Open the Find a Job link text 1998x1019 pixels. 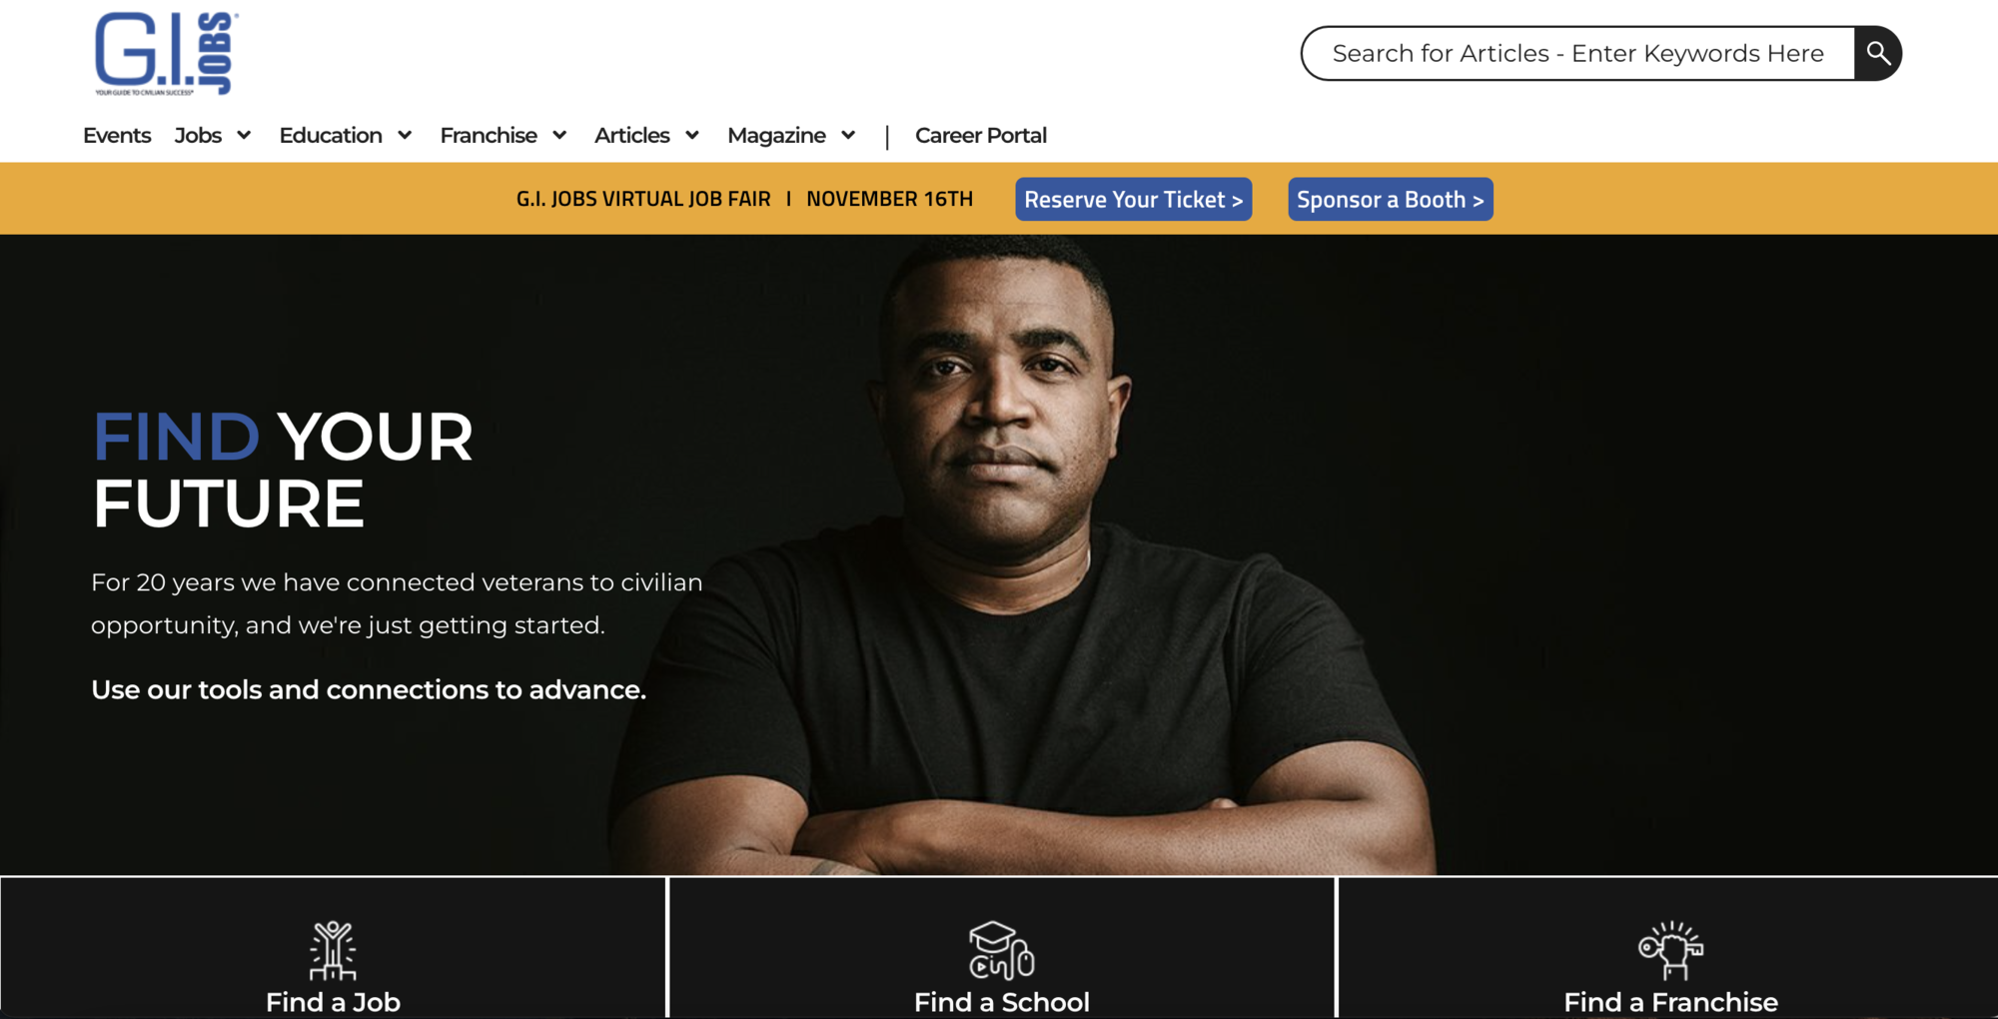pyautogui.click(x=333, y=1002)
